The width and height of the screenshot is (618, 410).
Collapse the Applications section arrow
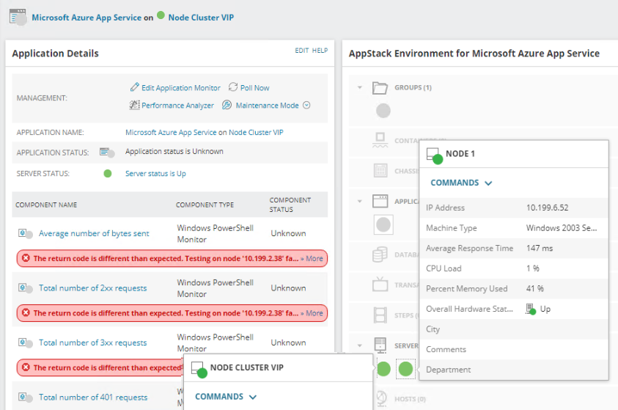click(x=359, y=201)
